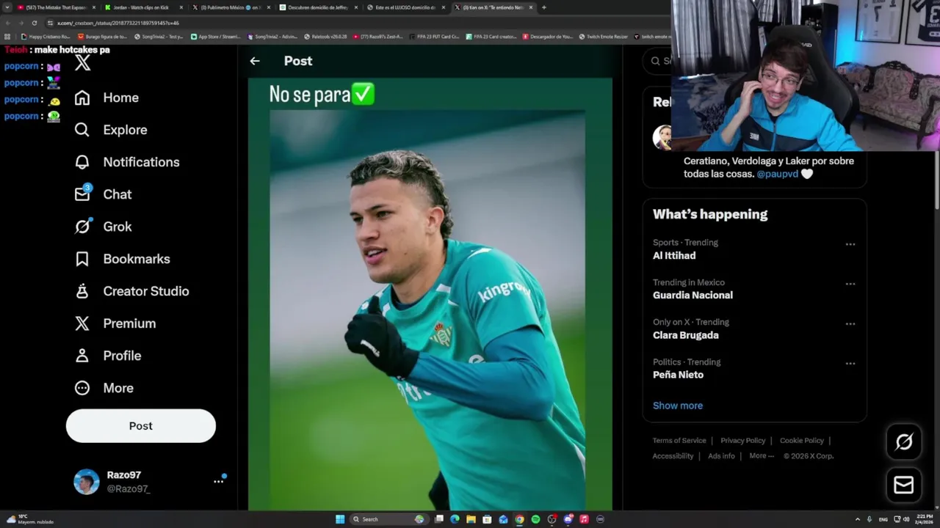Click the taskbar Search box
Viewport: 940px width, 528px height.
(388, 519)
